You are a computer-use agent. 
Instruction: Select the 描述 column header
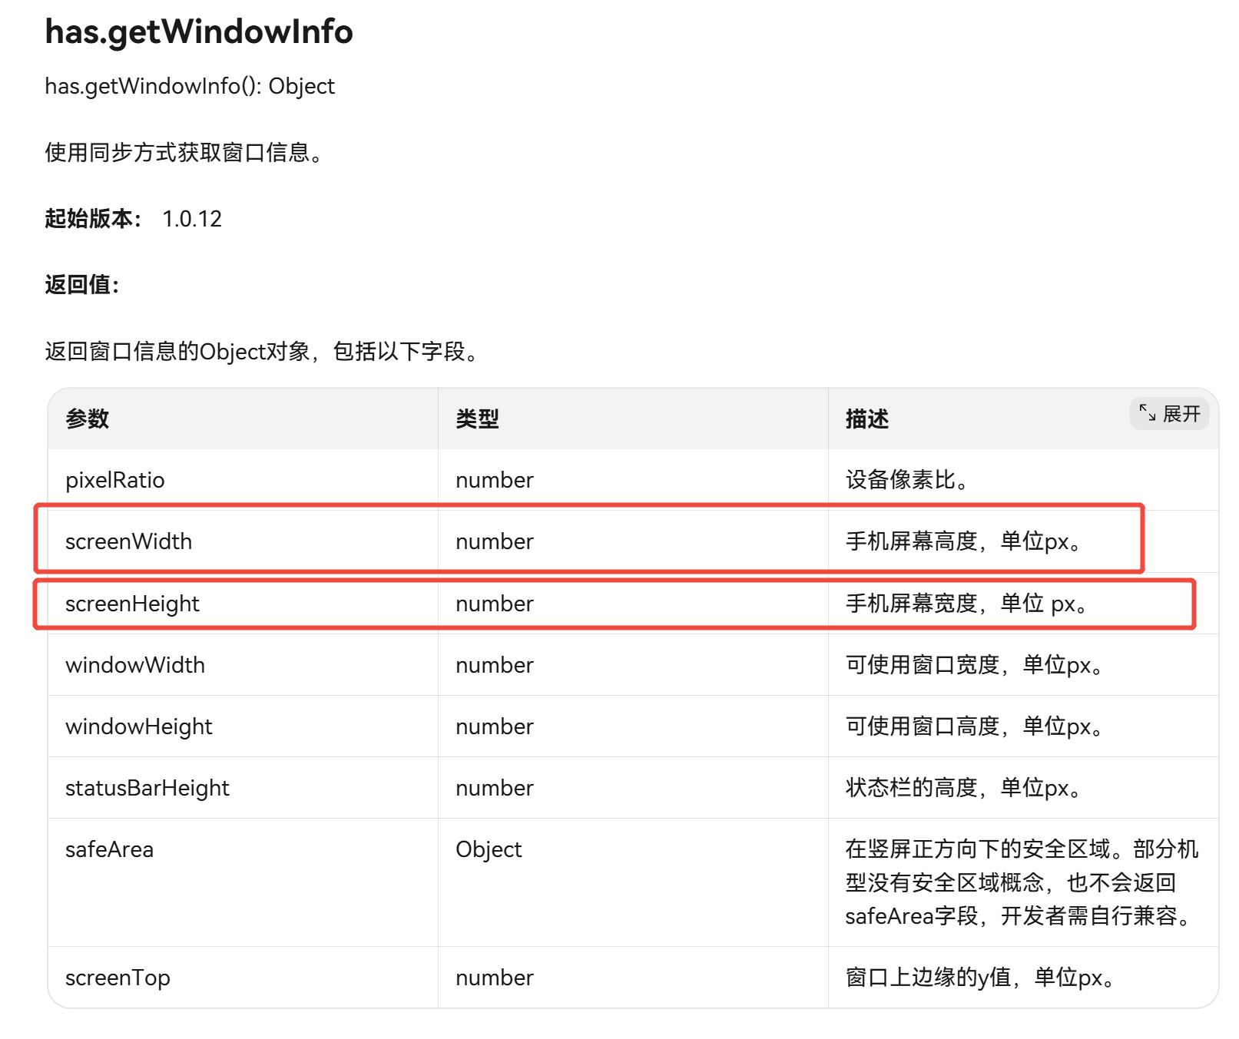tap(867, 419)
